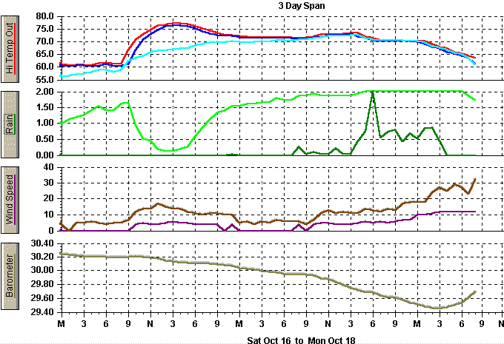The height and width of the screenshot is (344, 504).
Task: Click the 0.50 rain axis value
Action: [44, 139]
